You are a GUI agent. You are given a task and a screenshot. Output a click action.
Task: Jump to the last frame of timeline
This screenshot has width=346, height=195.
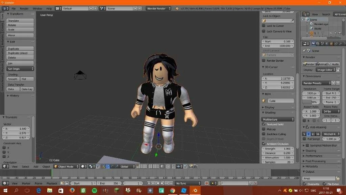click(x=171, y=183)
